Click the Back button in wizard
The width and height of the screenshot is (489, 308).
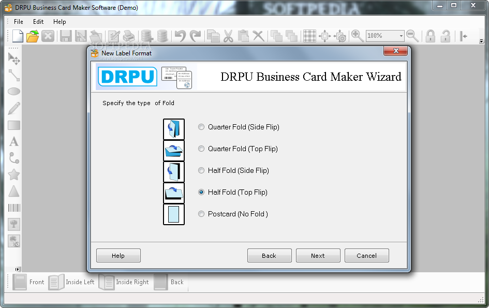coord(270,256)
